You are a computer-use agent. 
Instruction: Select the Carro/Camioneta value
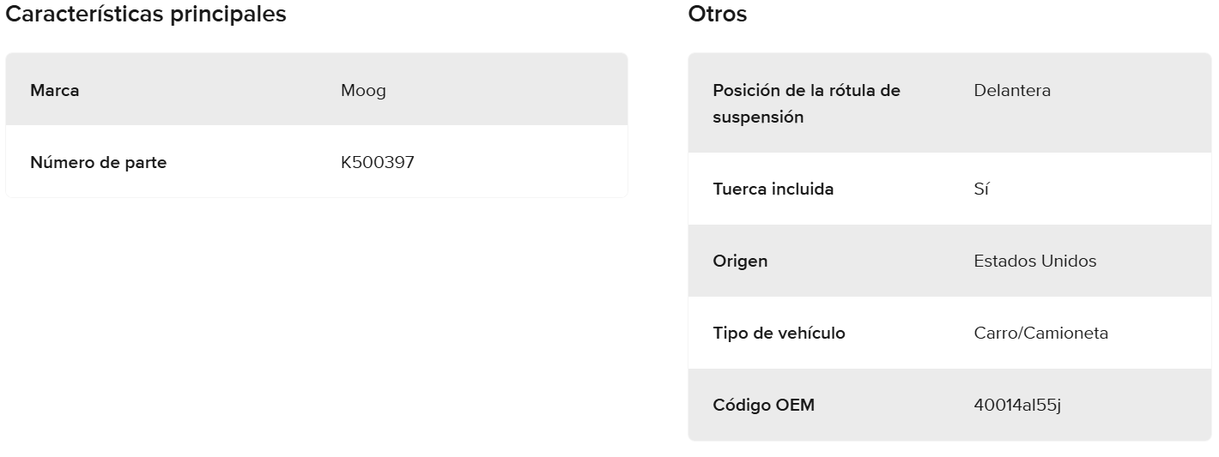pyautogui.click(x=1040, y=333)
